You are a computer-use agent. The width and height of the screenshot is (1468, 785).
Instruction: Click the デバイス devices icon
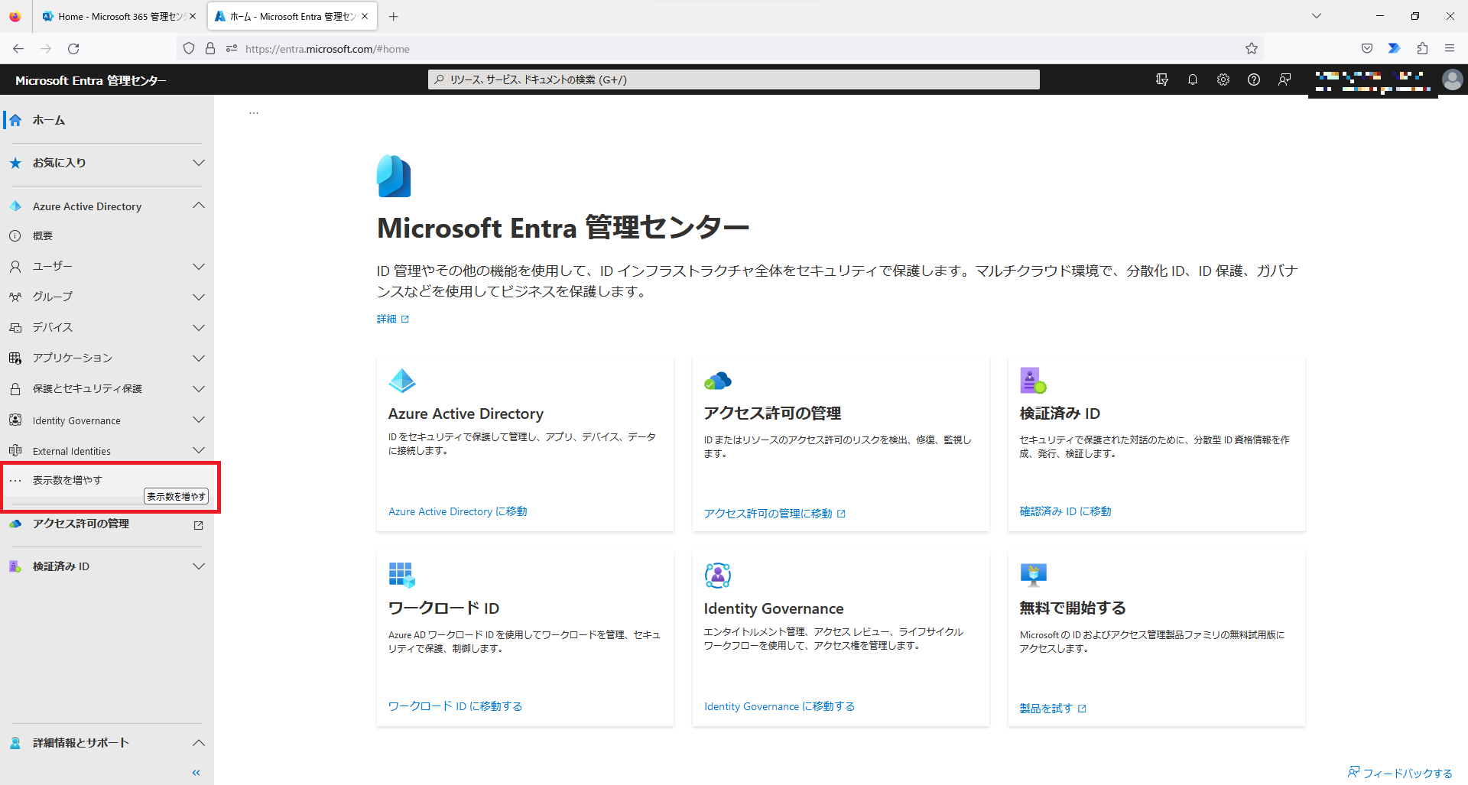pyautogui.click(x=15, y=327)
